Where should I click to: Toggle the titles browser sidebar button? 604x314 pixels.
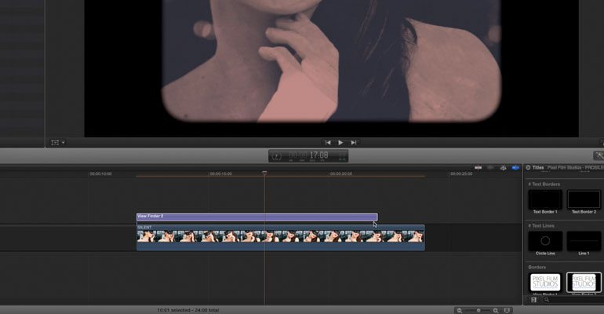534,300
